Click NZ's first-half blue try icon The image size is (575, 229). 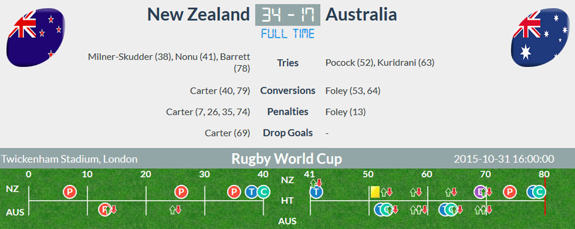click(252, 192)
